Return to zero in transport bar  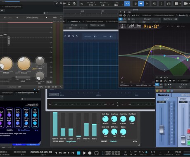click(x=73, y=153)
